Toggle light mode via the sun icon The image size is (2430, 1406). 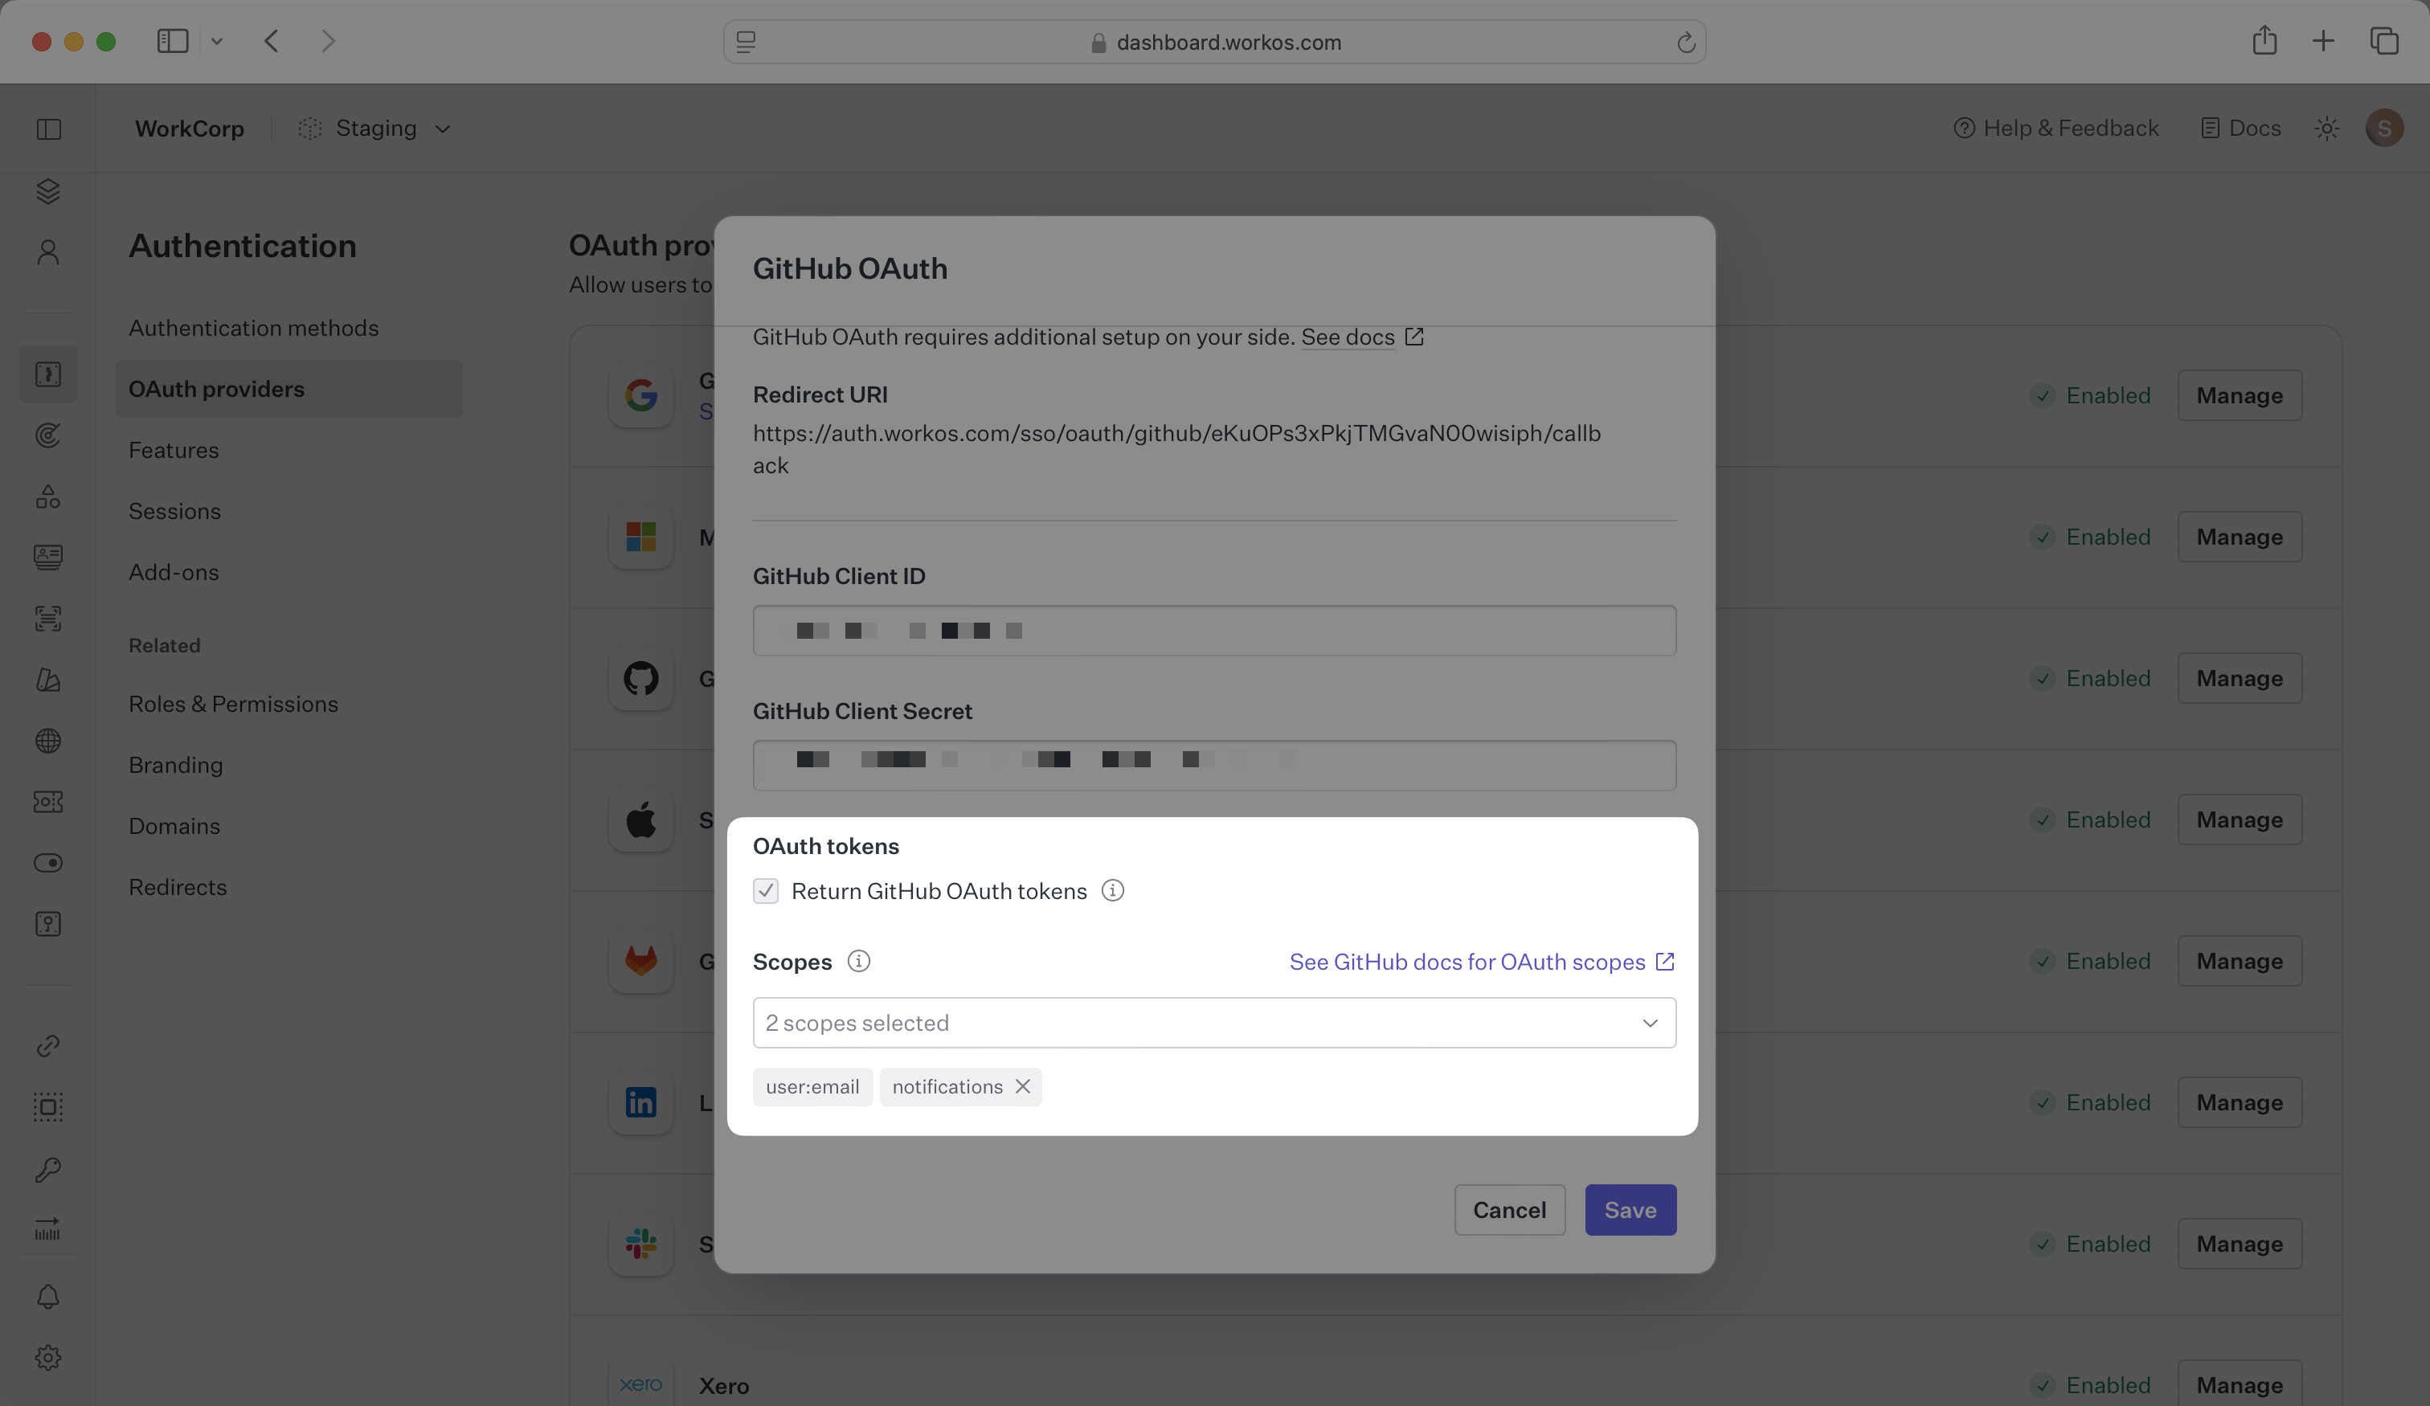pyautogui.click(x=2327, y=127)
